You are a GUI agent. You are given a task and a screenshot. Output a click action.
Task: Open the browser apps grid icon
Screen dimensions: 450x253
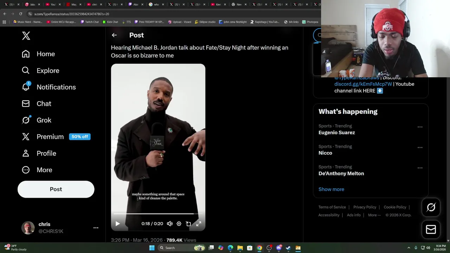4,22
